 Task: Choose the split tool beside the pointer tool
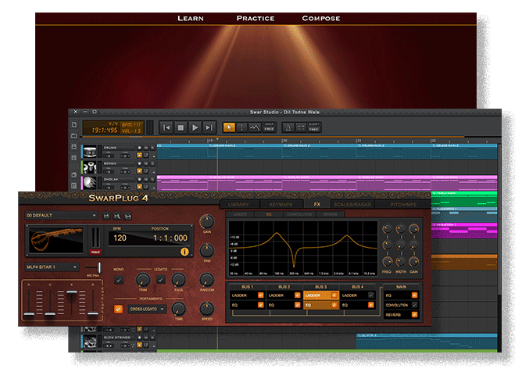click(242, 127)
